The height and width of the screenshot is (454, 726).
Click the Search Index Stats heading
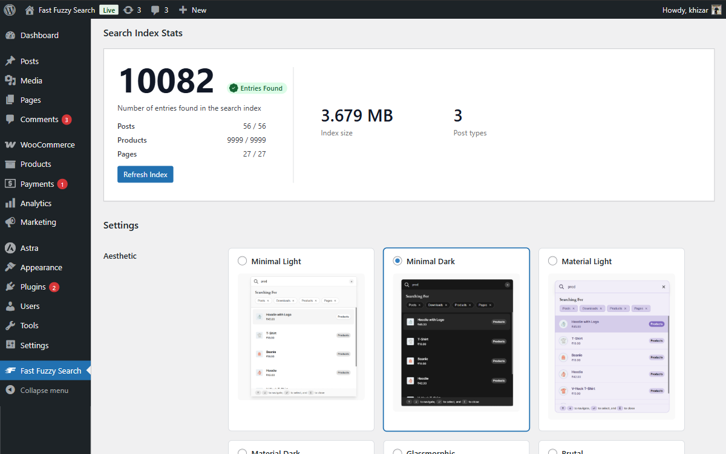point(143,33)
